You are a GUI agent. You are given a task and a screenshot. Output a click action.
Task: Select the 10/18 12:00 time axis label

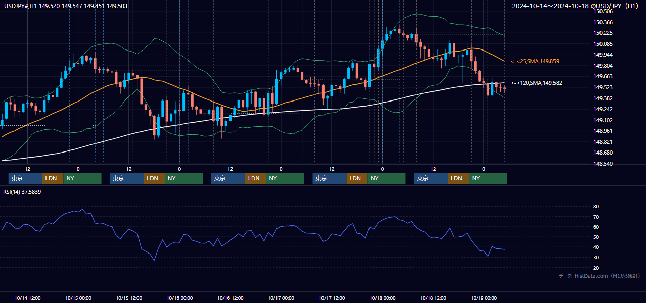tap(433, 298)
